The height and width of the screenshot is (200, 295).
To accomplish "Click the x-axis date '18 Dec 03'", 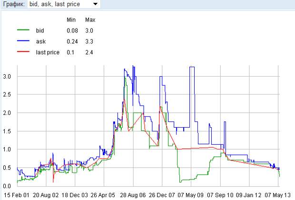I will [75, 195].
